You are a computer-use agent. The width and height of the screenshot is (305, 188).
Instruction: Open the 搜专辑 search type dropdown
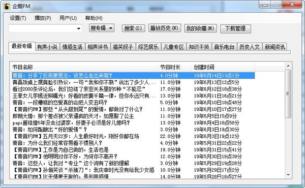[102, 28]
